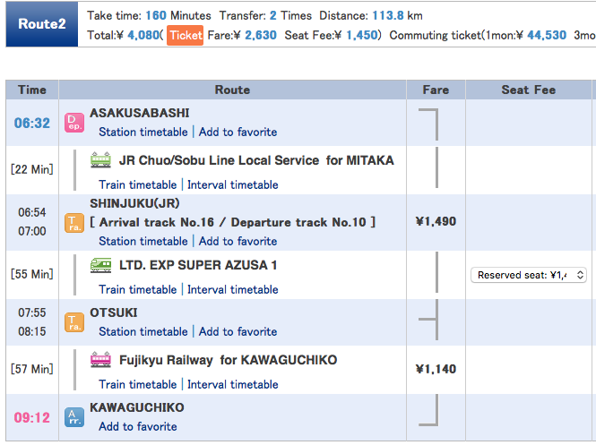Click the blue Arr. arrival icon
Viewport: 596px width, 445px height.
[74, 416]
